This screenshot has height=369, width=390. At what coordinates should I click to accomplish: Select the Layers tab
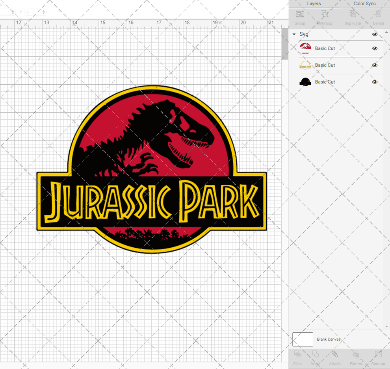(x=314, y=4)
